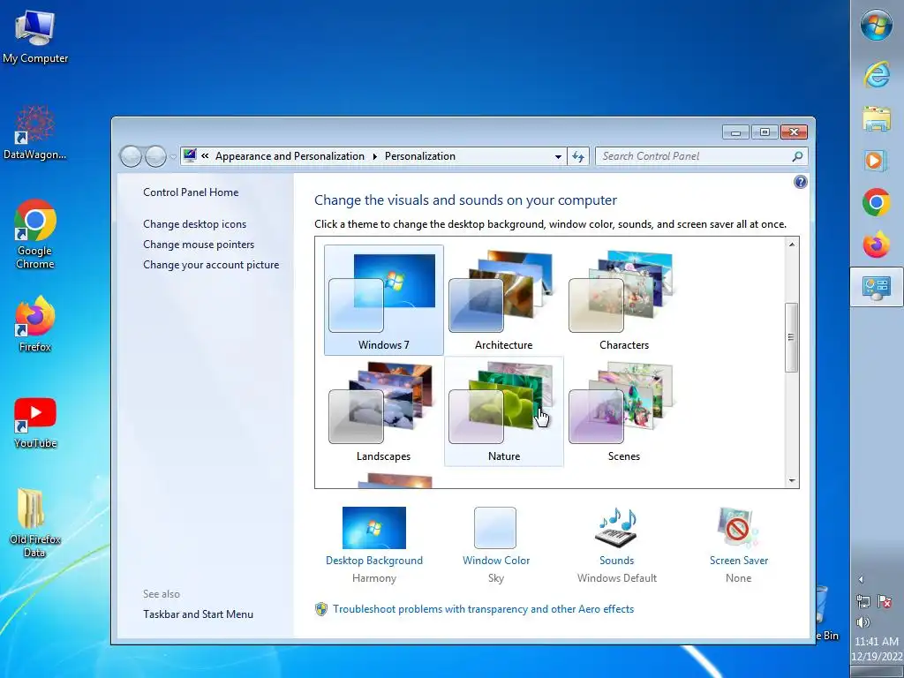This screenshot has height=678, width=904.
Task: Maximize the Personalization window
Action: tap(765, 132)
